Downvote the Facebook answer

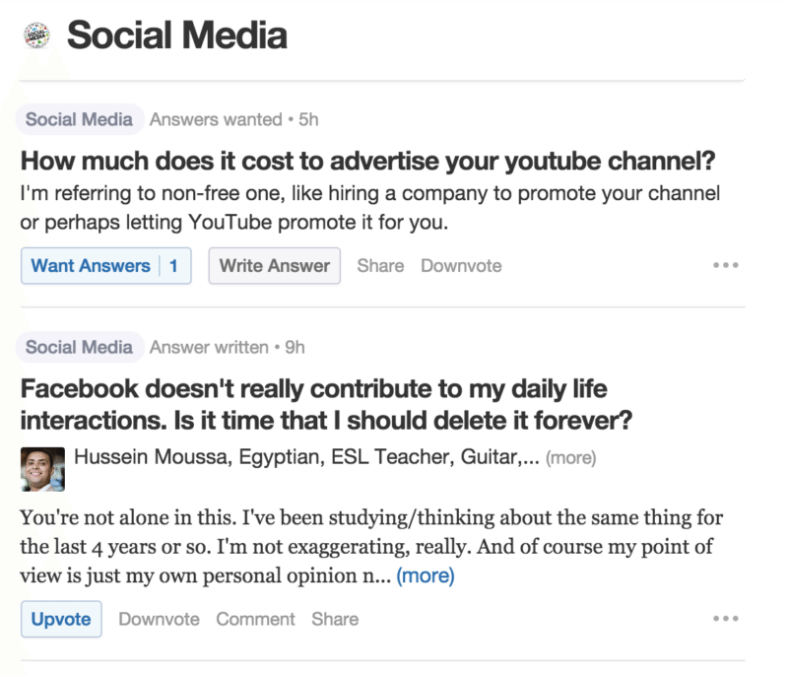pyautogui.click(x=159, y=619)
